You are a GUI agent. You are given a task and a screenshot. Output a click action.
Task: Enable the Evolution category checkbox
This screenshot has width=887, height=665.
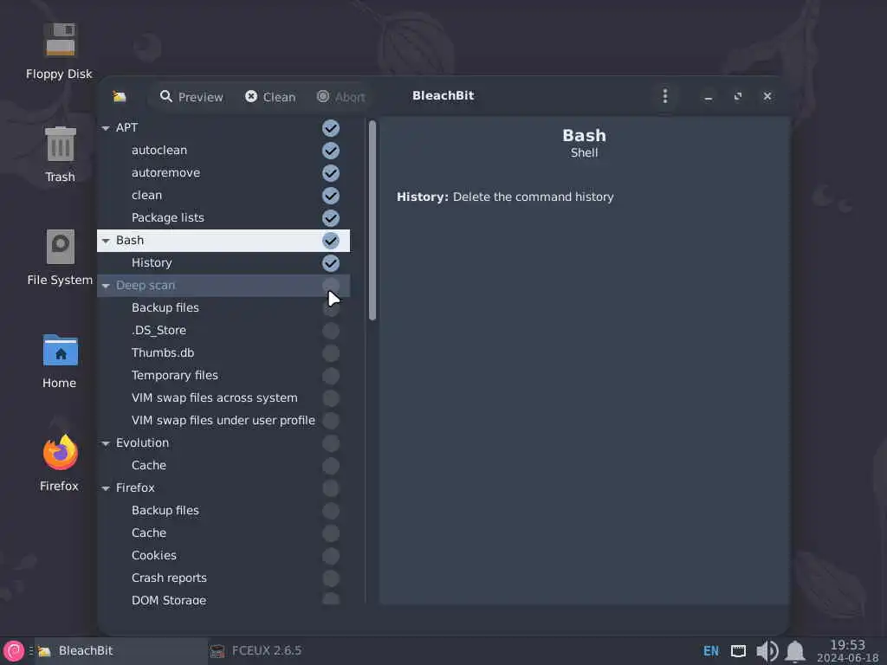pyautogui.click(x=331, y=443)
